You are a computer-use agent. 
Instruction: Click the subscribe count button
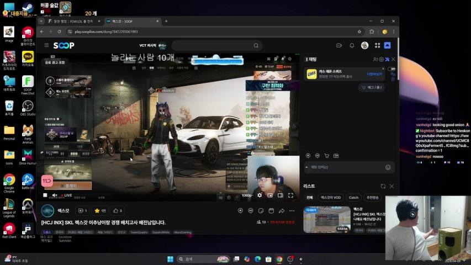pos(82,211)
